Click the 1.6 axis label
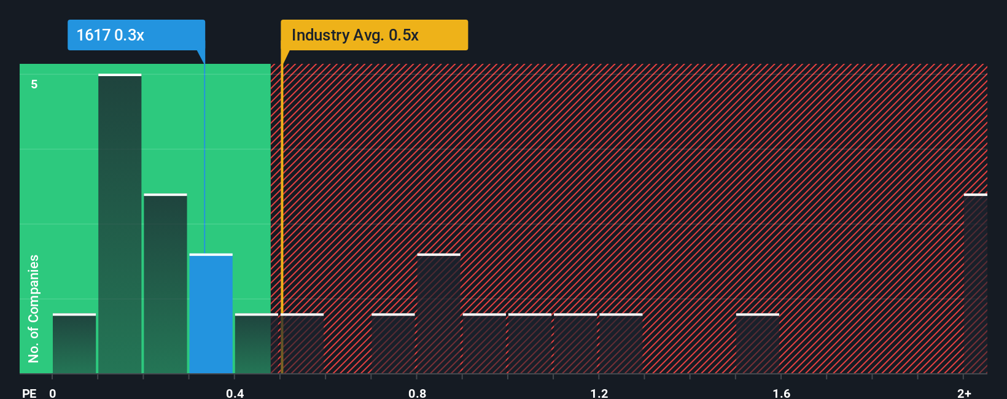The image size is (1007, 399). click(x=781, y=393)
